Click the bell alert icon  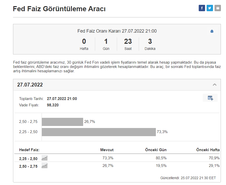212,31
